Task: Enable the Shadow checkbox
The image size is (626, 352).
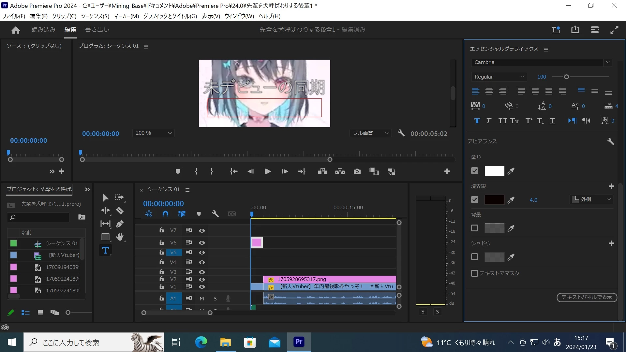Action: click(475, 257)
